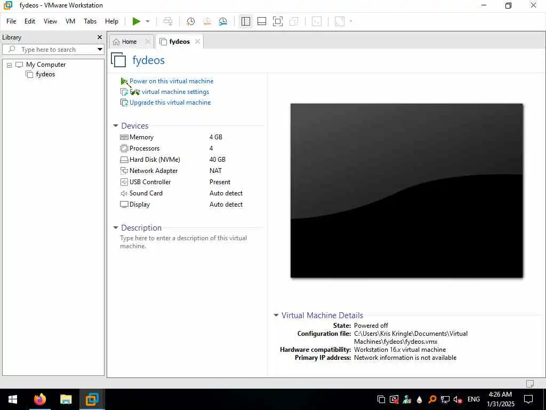Collapse the Virtual Machine Details section

276,315
